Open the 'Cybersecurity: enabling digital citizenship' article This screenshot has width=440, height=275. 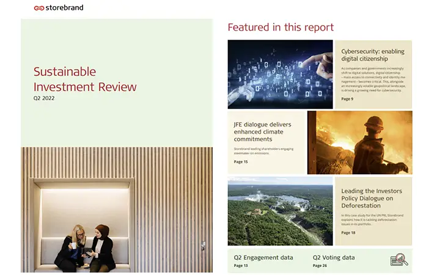click(x=373, y=55)
